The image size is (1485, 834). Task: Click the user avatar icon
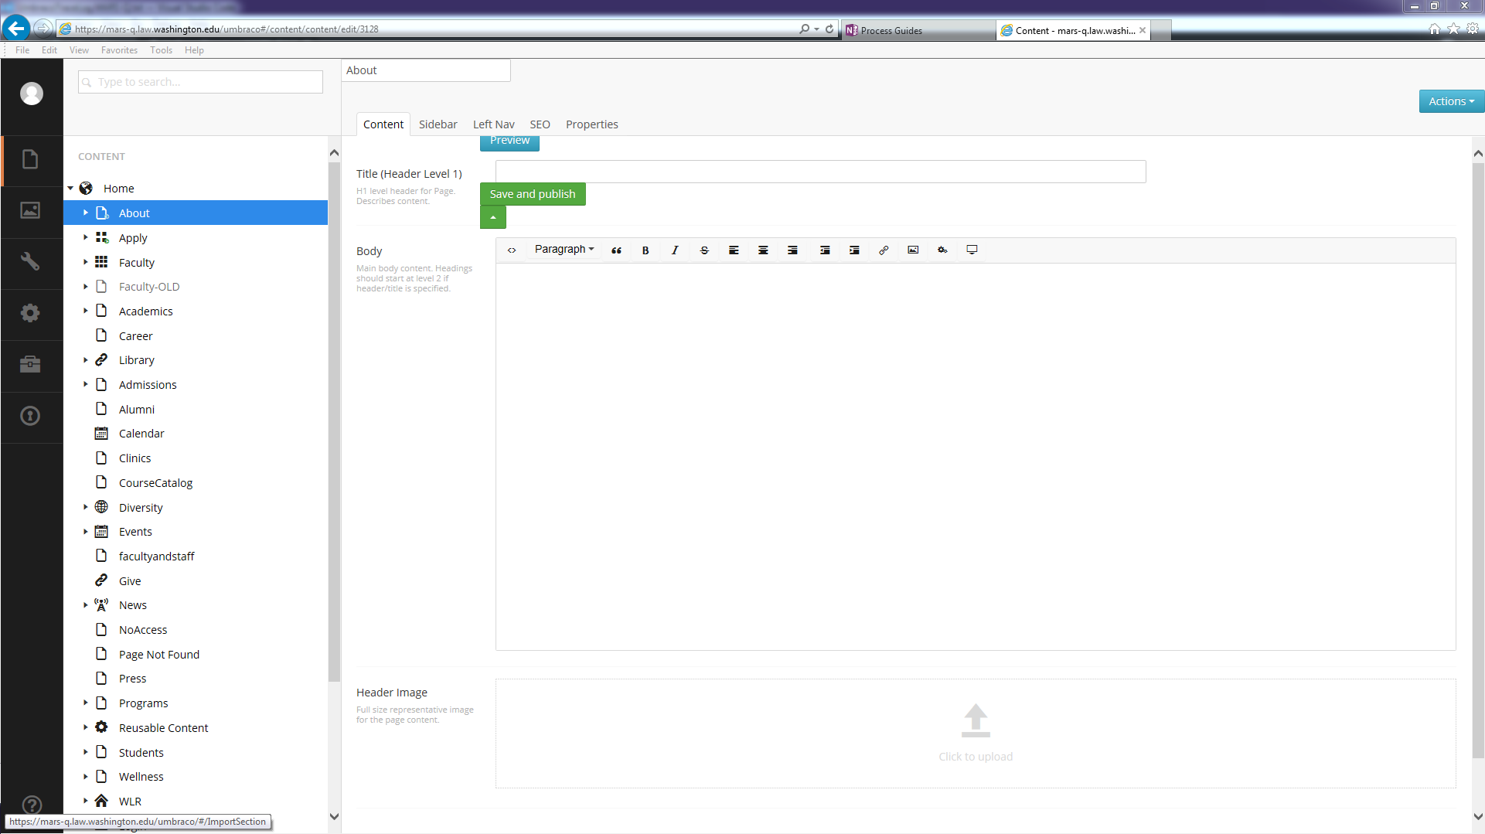pos(32,94)
